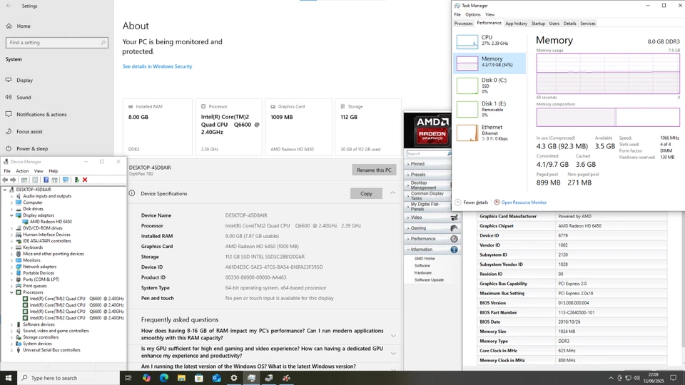The image size is (685, 385).
Task: Select CPU graph in Task Manager
Action: tap(489, 41)
